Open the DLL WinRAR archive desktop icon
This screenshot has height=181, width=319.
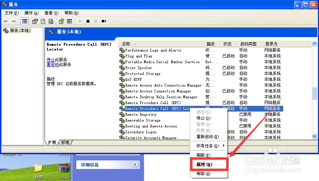pyautogui.click(x=64, y=172)
